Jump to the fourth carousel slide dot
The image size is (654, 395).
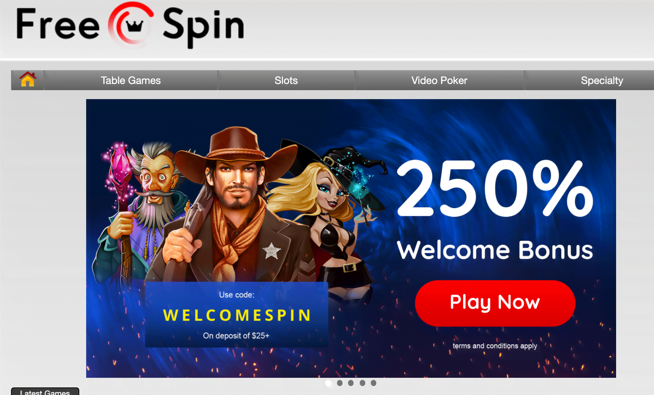pos(362,383)
